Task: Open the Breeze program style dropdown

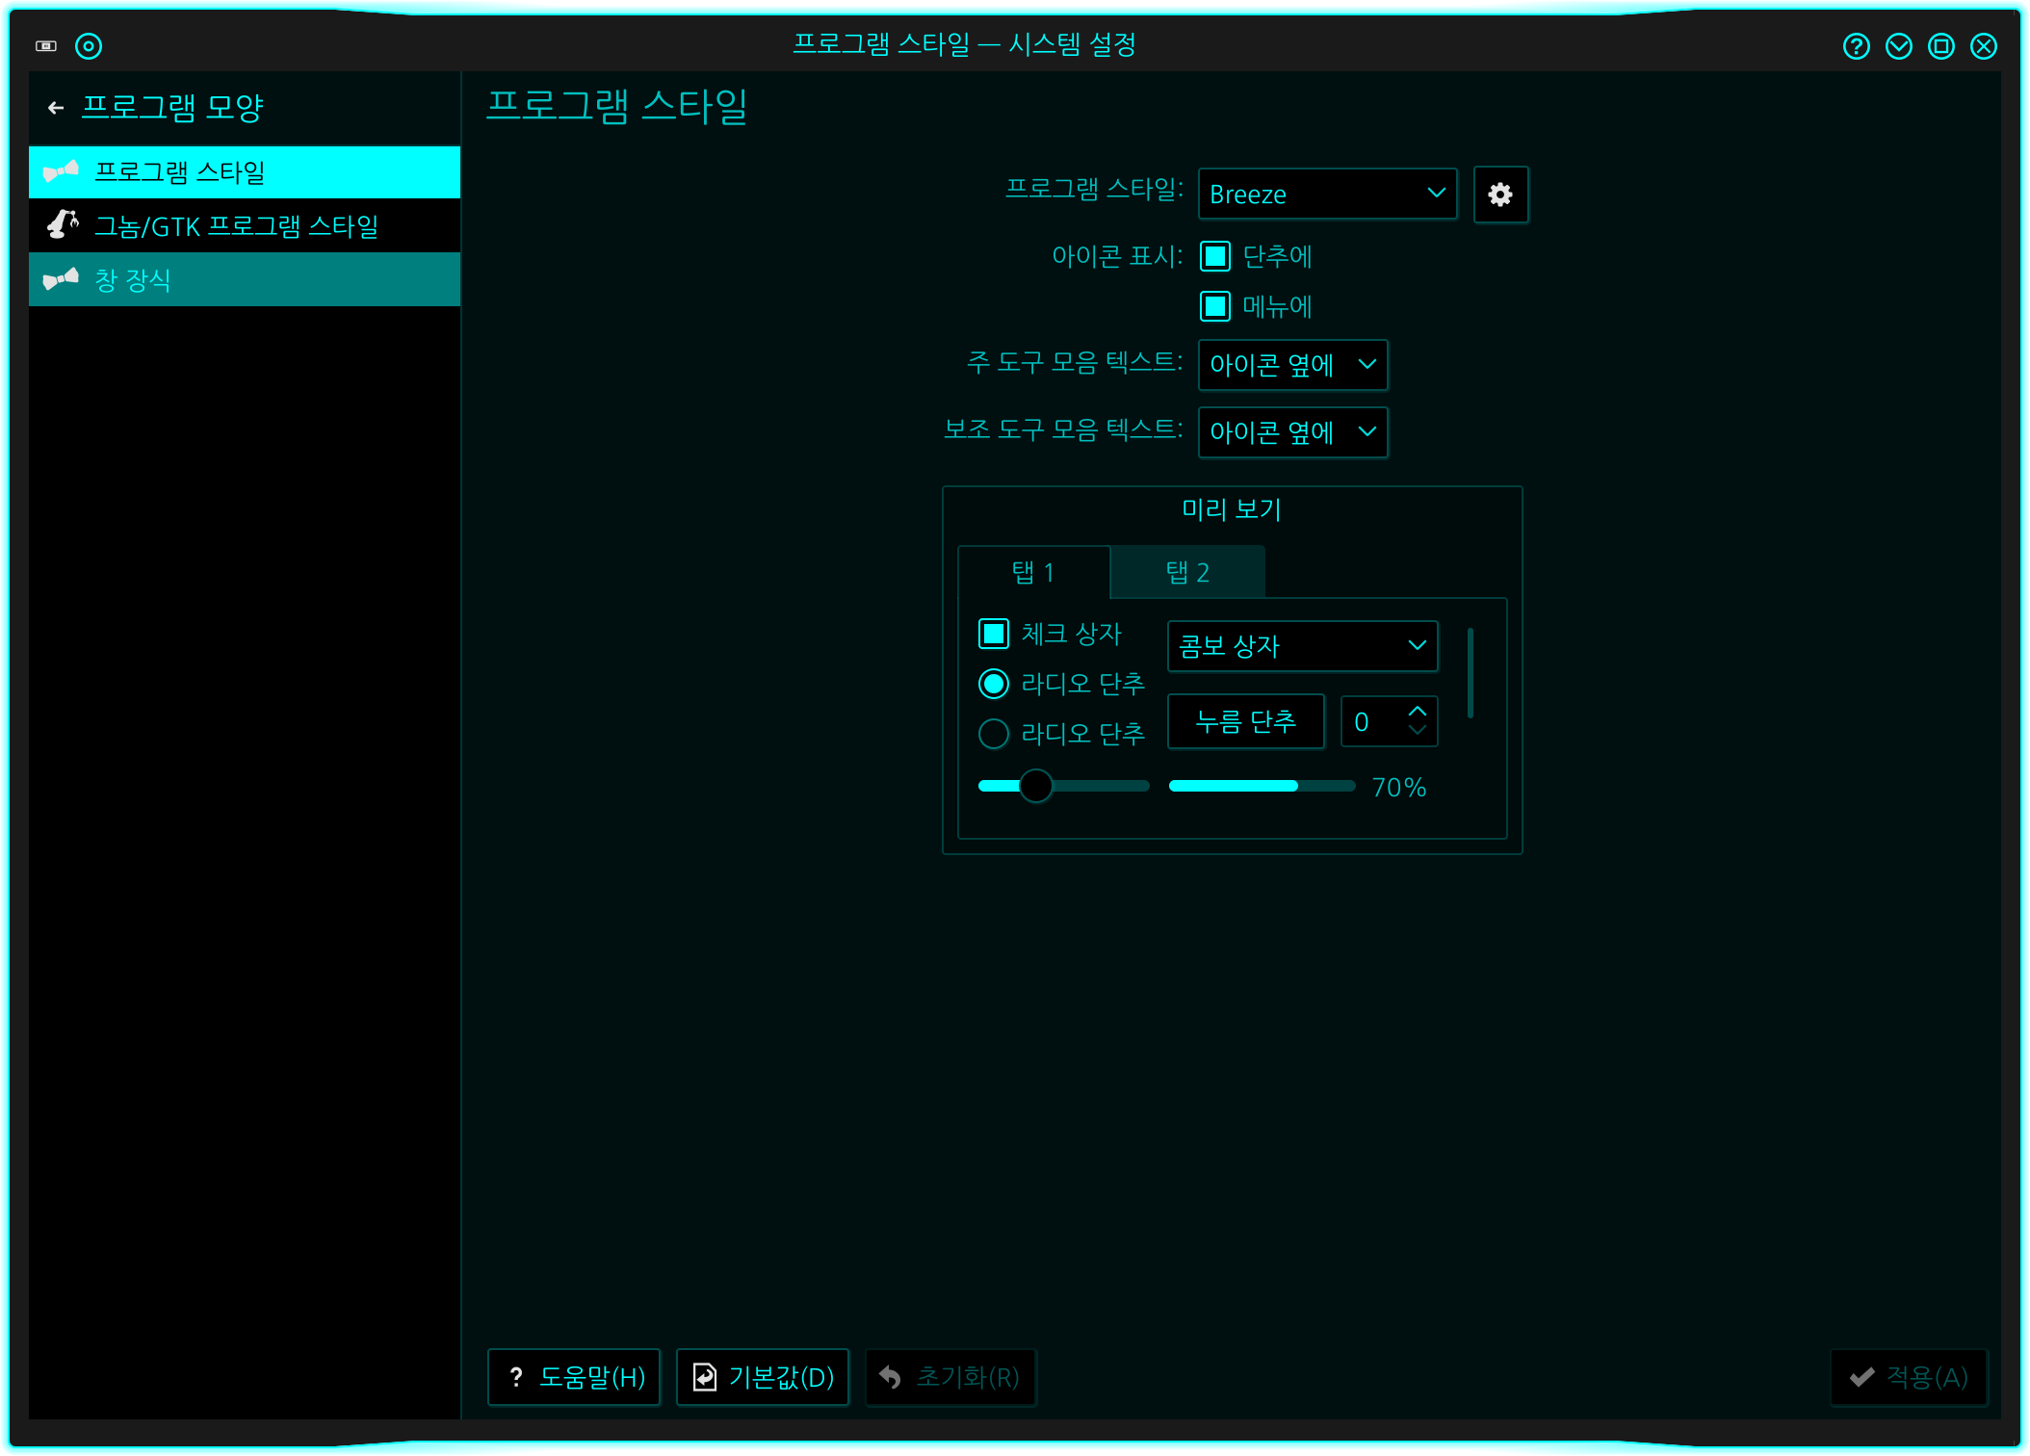Action: [1327, 194]
